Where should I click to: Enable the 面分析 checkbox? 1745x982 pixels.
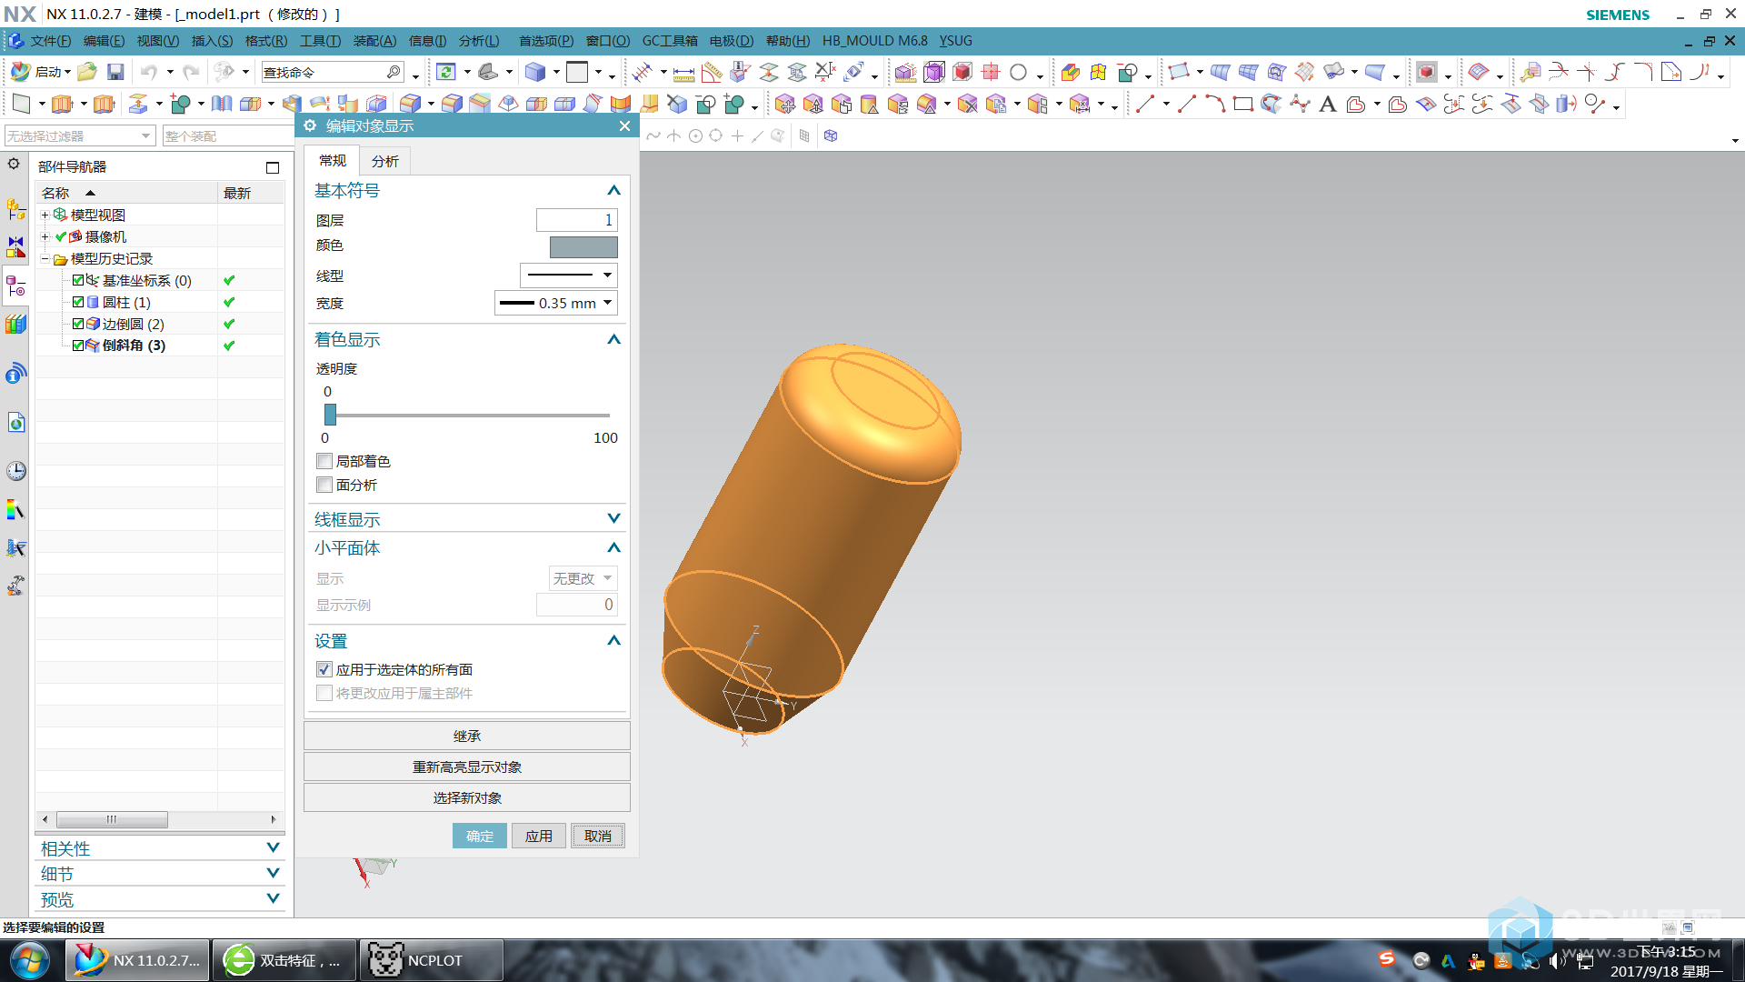[x=324, y=485]
